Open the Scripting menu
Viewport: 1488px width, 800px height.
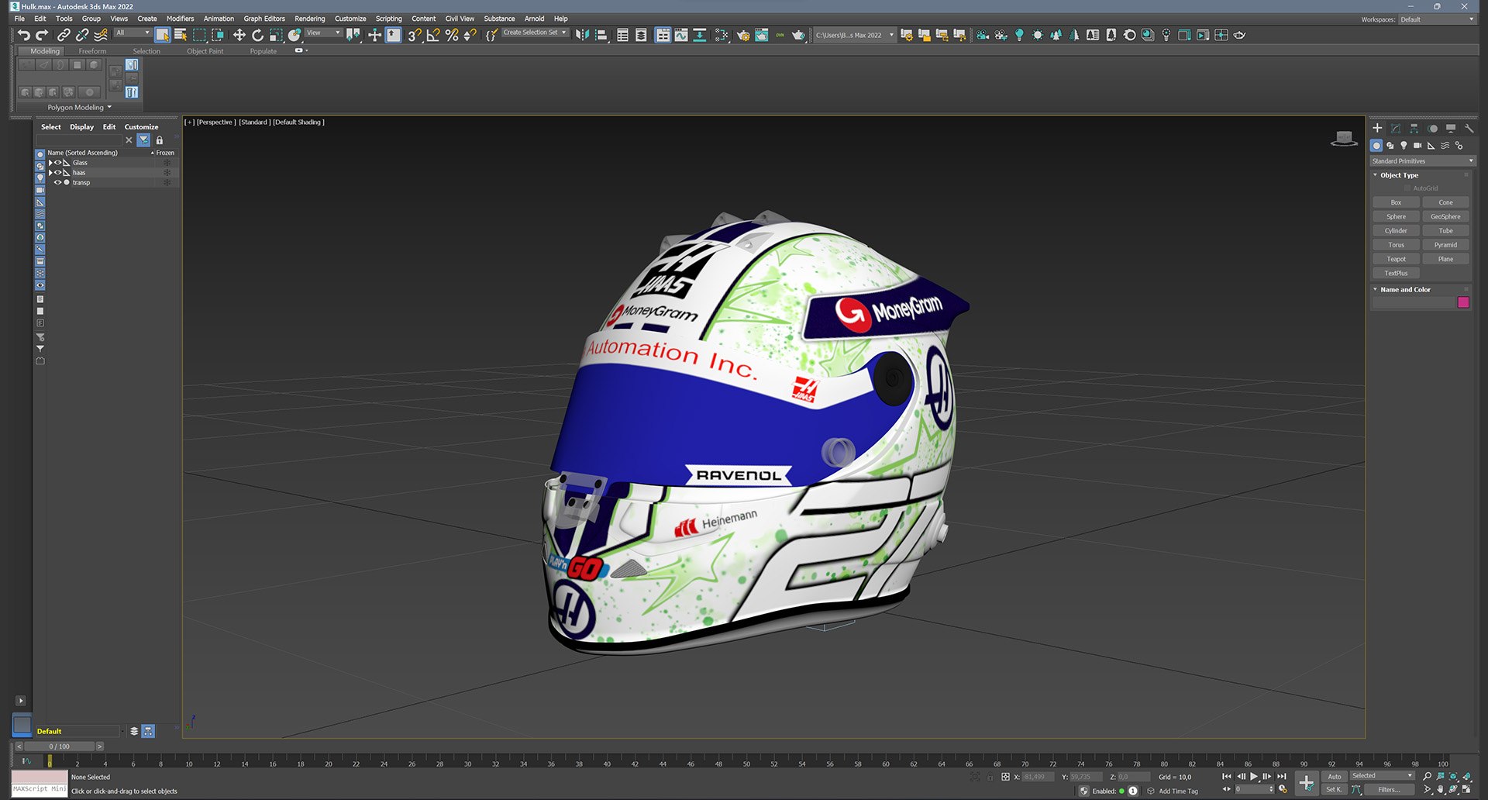point(389,19)
